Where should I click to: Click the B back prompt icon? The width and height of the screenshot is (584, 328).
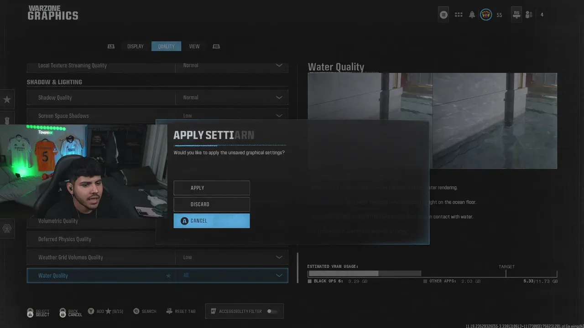point(63,313)
